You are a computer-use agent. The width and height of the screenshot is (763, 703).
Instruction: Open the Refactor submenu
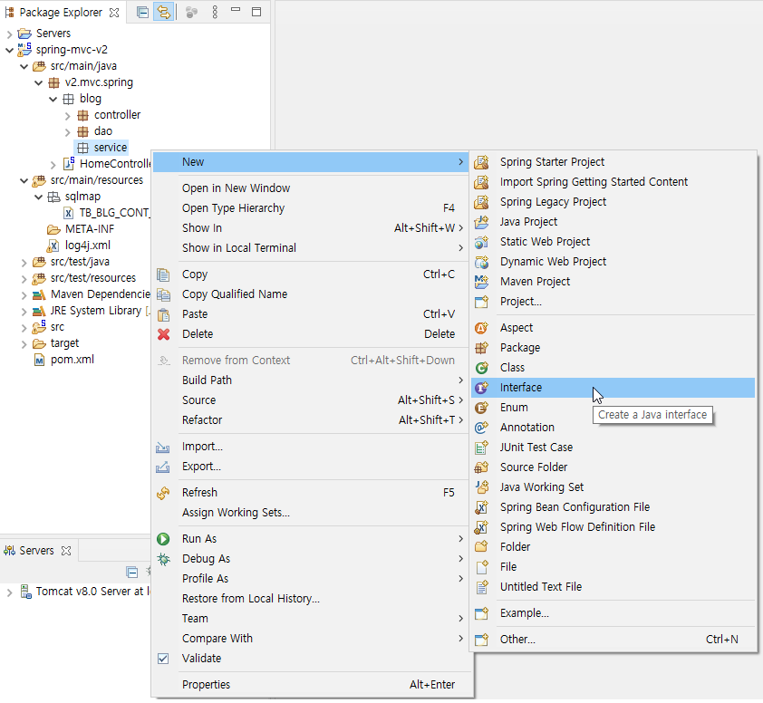312,420
